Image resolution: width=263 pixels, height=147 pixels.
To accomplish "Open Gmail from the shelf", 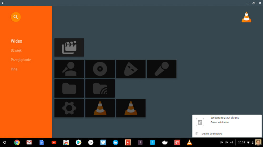I will point(29,143).
